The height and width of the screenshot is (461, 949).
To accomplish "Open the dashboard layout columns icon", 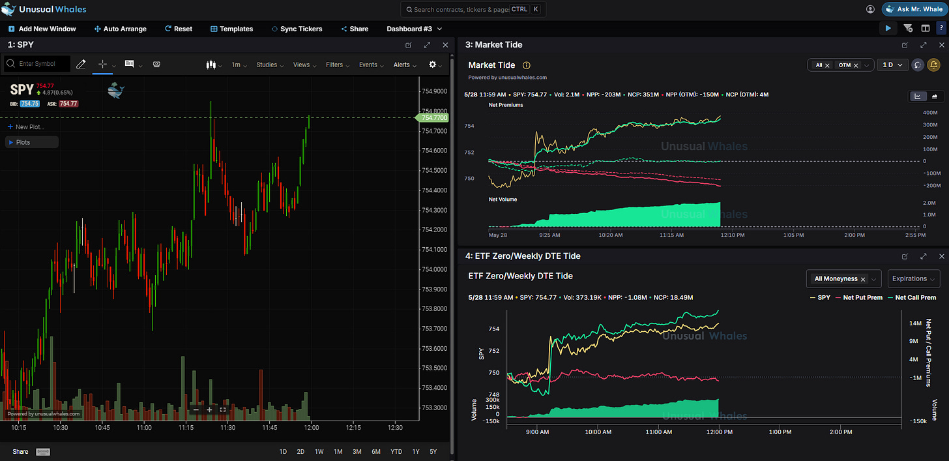I will 925,29.
